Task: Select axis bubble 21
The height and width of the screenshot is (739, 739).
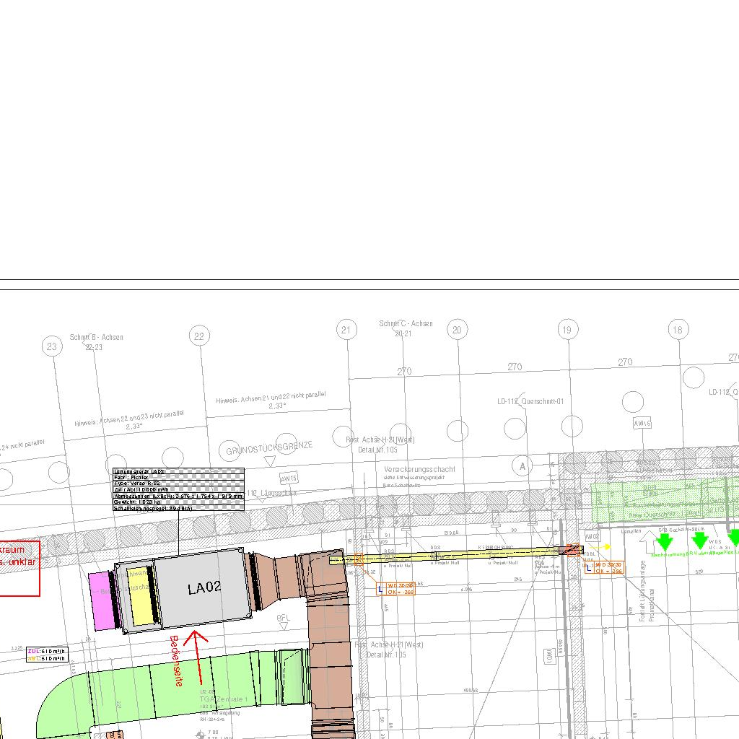Action: pos(346,329)
